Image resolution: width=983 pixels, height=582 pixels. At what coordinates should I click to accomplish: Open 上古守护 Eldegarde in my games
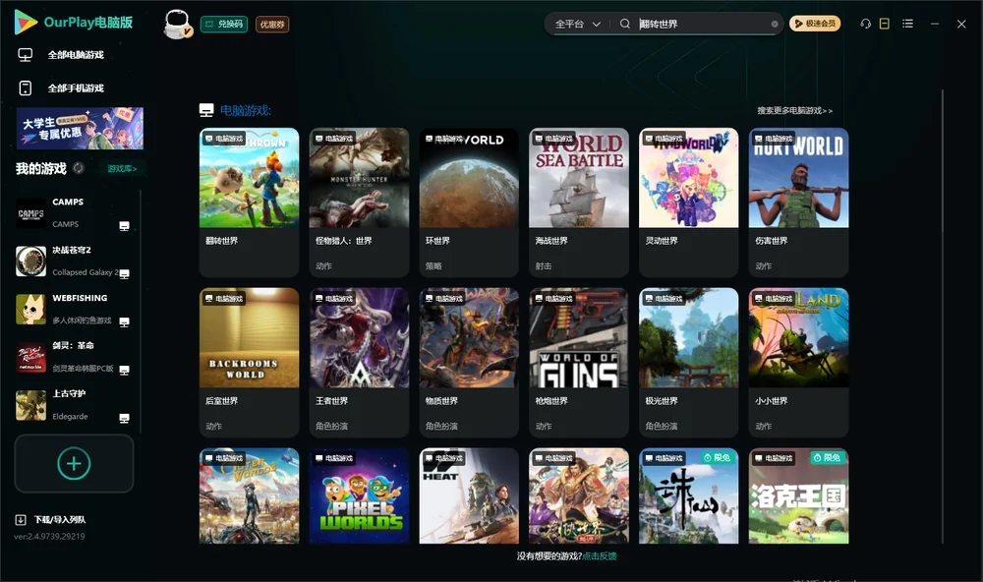tap(74, 405)
